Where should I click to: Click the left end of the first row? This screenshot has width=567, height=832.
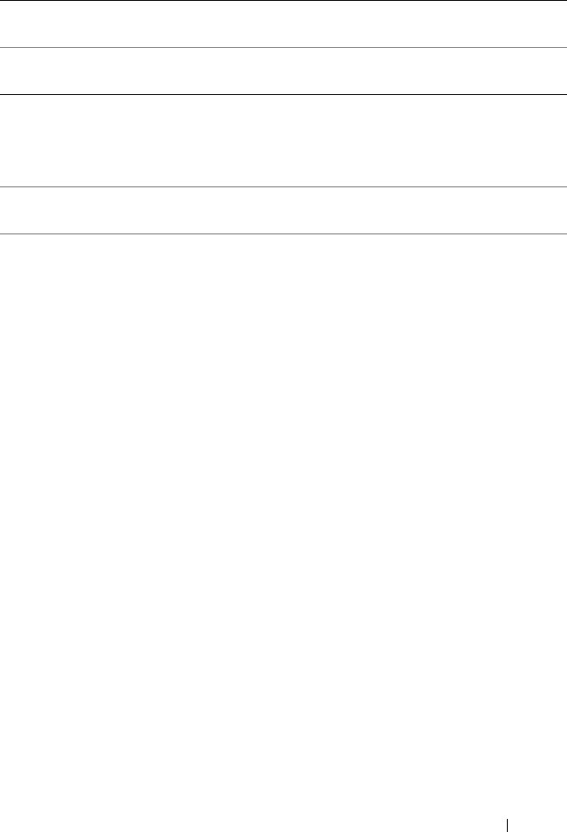[10, 24]
